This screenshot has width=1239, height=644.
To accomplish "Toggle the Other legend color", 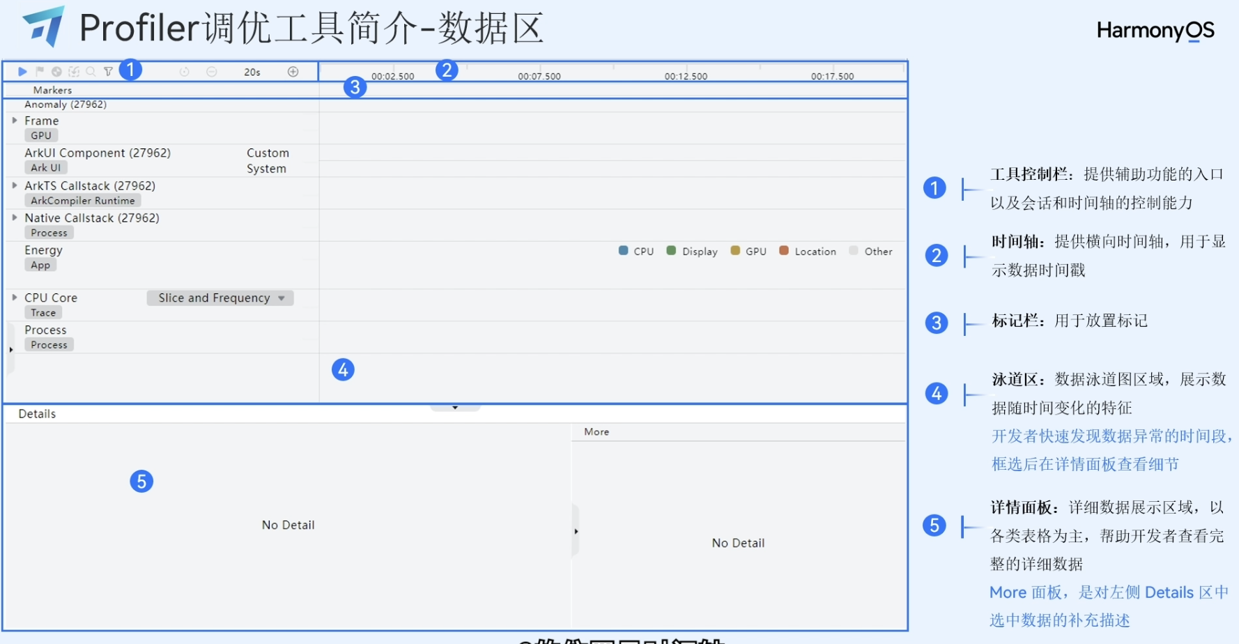I will click(x=854, y=250).
